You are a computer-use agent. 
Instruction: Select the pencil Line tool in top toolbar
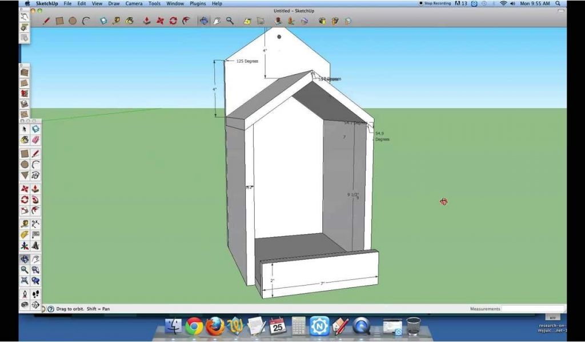tap(46, 21)
